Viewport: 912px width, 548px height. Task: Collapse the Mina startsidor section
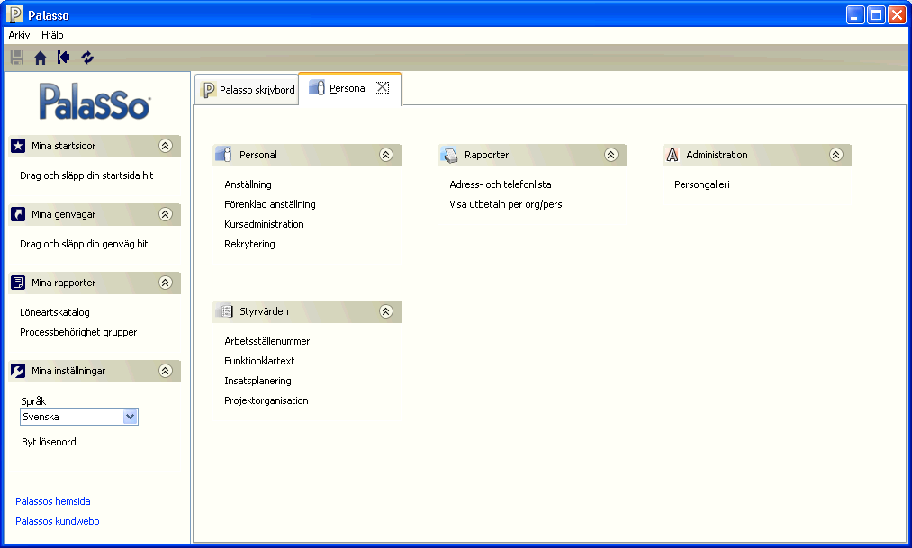[165, 146]
